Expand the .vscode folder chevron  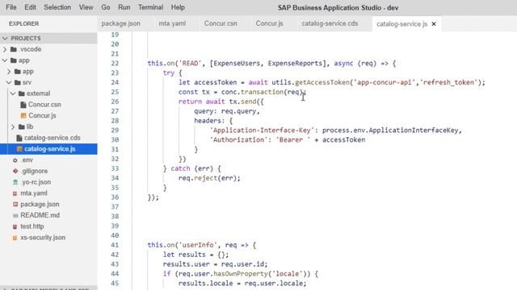pyautogui.click(x=5, y=49)
